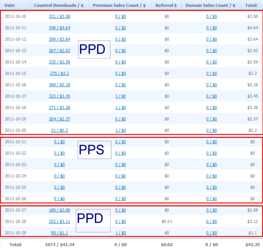263x248 pixels.
Task: Click the $5.18 row total
Action: (x=253, y=85)
